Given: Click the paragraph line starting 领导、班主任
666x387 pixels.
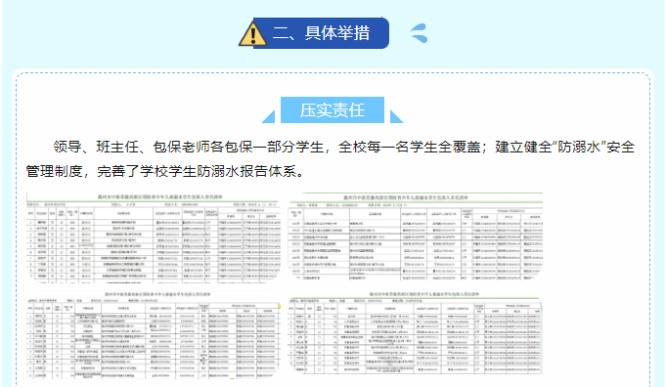Looking at the screenshot, I should (343, 147).
